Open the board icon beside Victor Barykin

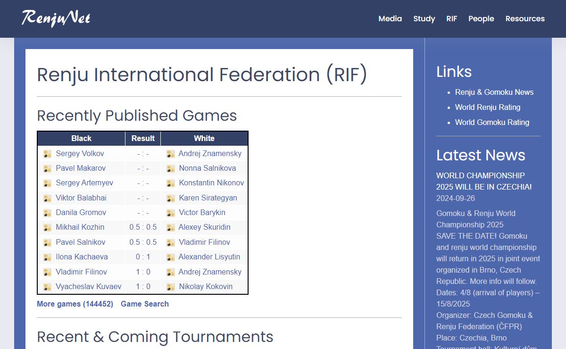pos(171,213)
